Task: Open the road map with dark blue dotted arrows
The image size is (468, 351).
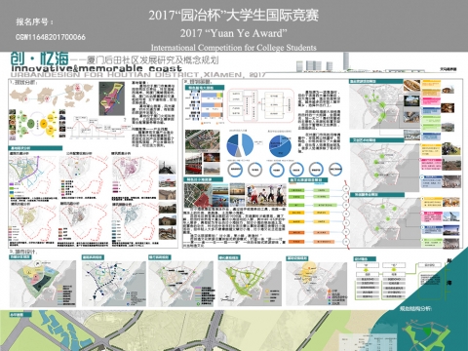Action: (114, 283)
